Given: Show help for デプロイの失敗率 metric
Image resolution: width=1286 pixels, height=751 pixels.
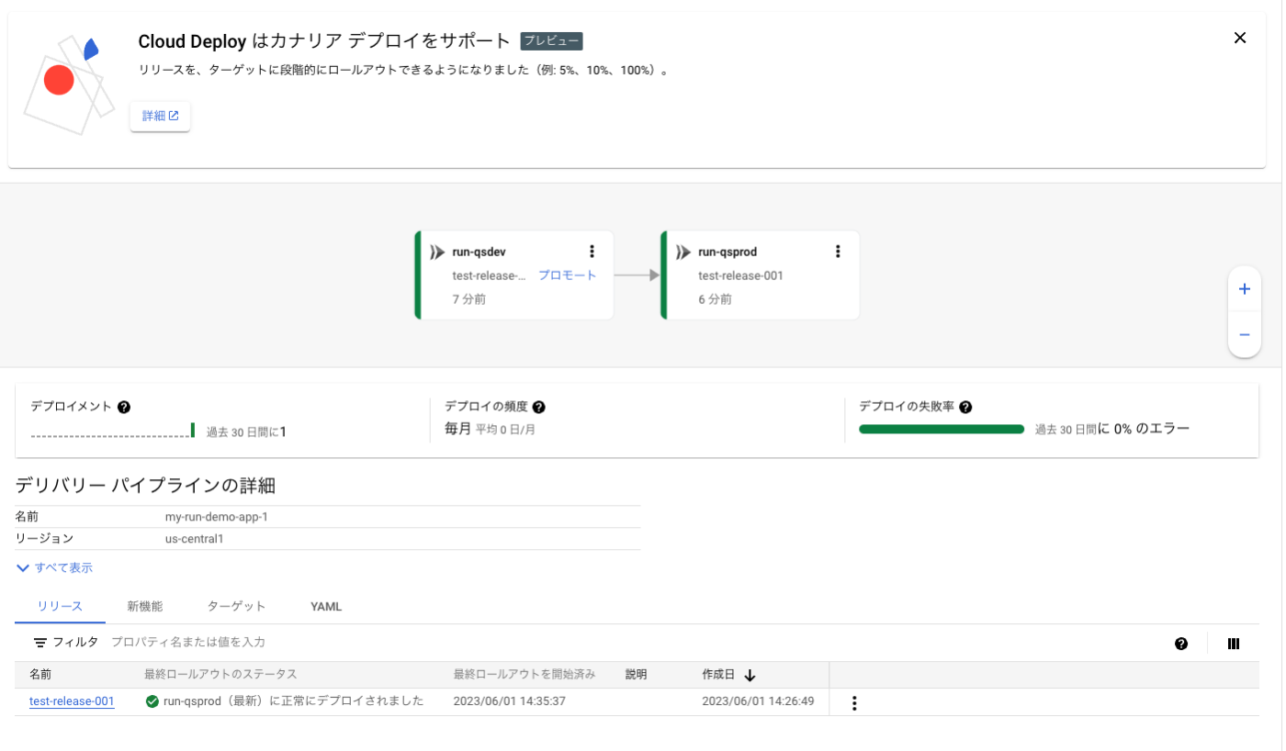Looking at the screenshot, I should (965, 407).
